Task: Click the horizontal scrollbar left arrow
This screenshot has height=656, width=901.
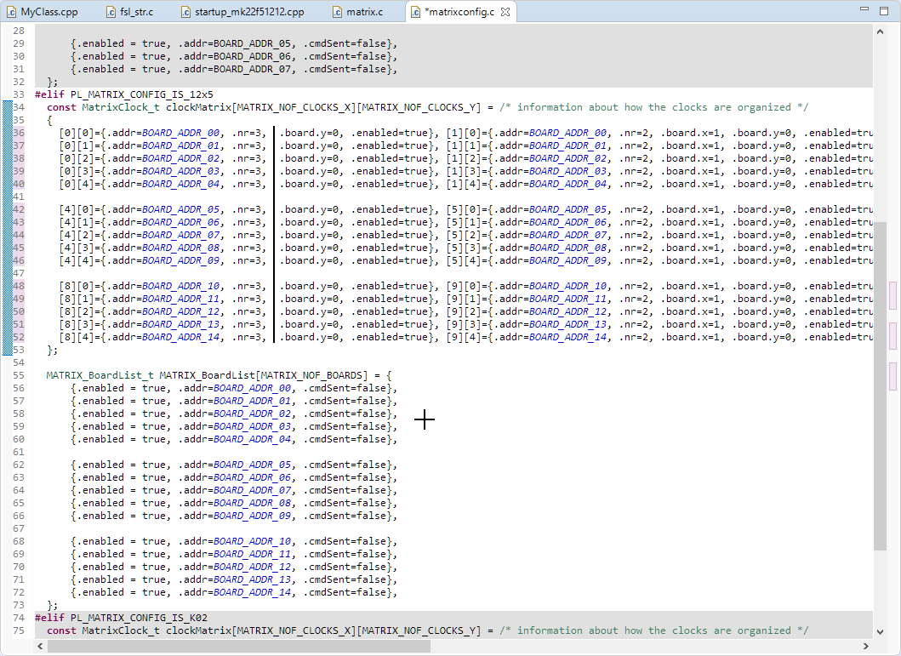Action: pos(41,647)
